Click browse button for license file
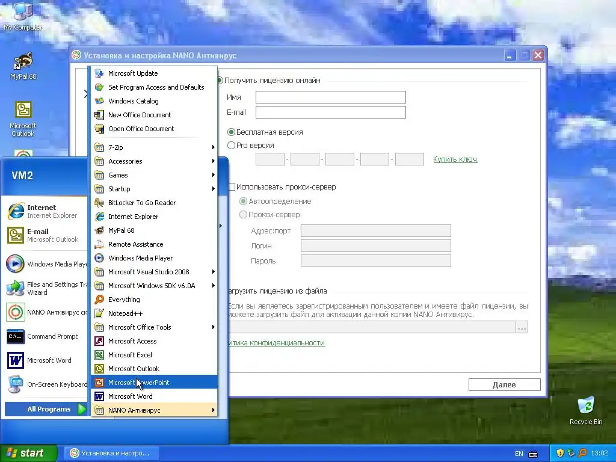Screen dimensions: 616x462 [522, 327]
